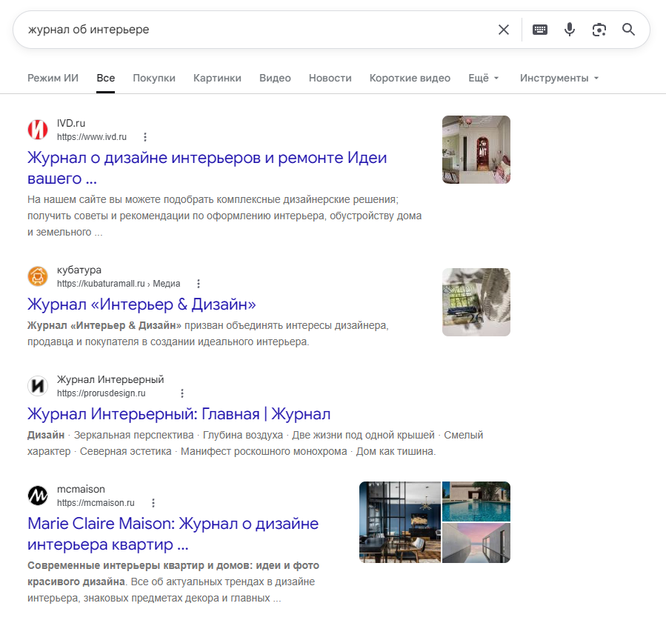Click the кубатура site name
Viewport: 666px width, 623px height.
click(79, 270)
